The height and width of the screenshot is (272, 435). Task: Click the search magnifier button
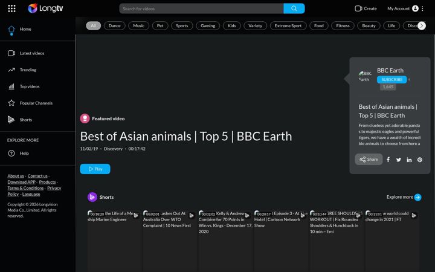click(294, 8)
